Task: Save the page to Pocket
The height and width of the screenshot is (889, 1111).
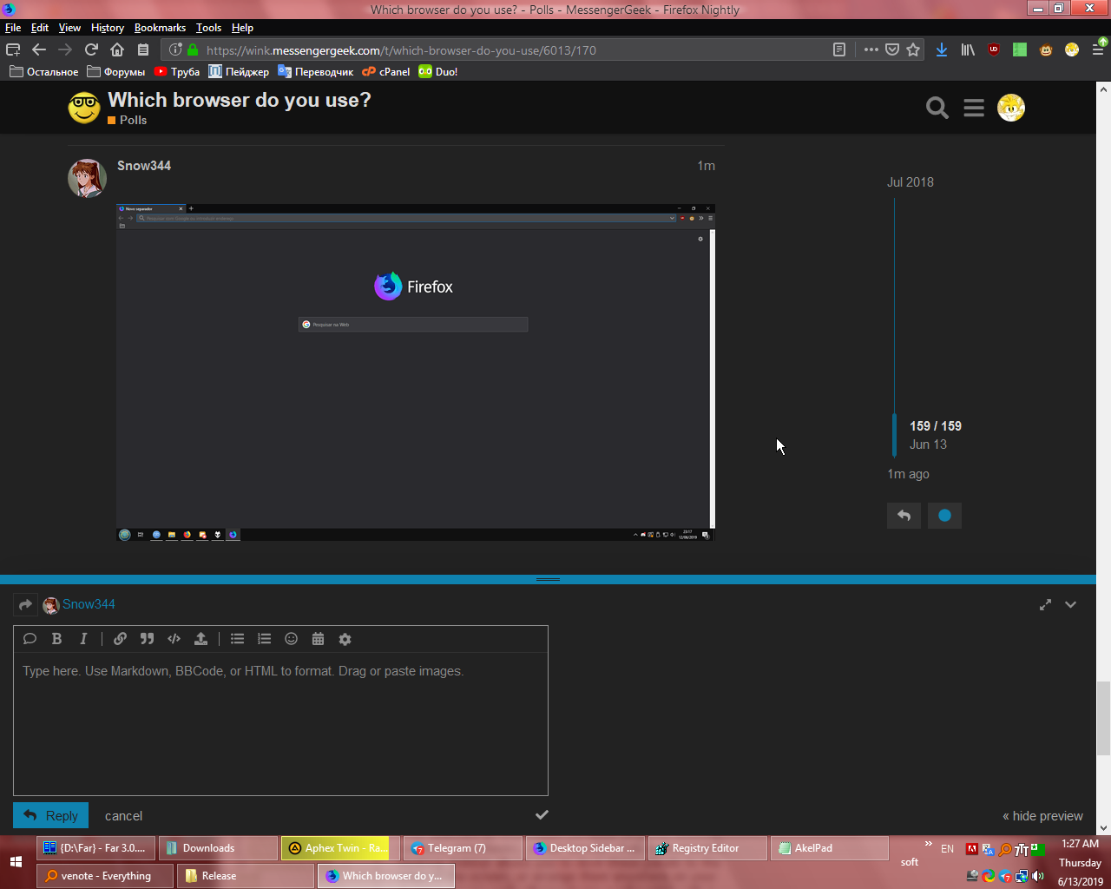Action: tap(892, 50)
